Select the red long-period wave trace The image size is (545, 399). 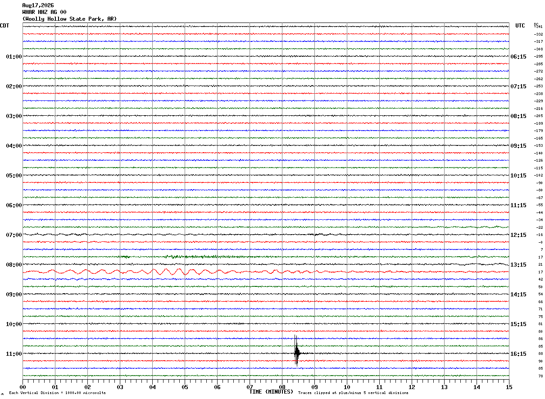pyautogui.click(x=266, y=272)
